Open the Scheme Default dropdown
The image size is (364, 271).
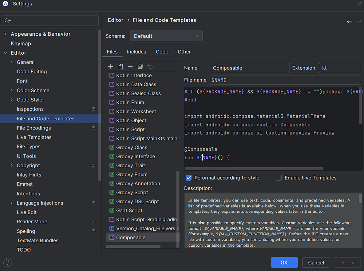pos(166,36)
